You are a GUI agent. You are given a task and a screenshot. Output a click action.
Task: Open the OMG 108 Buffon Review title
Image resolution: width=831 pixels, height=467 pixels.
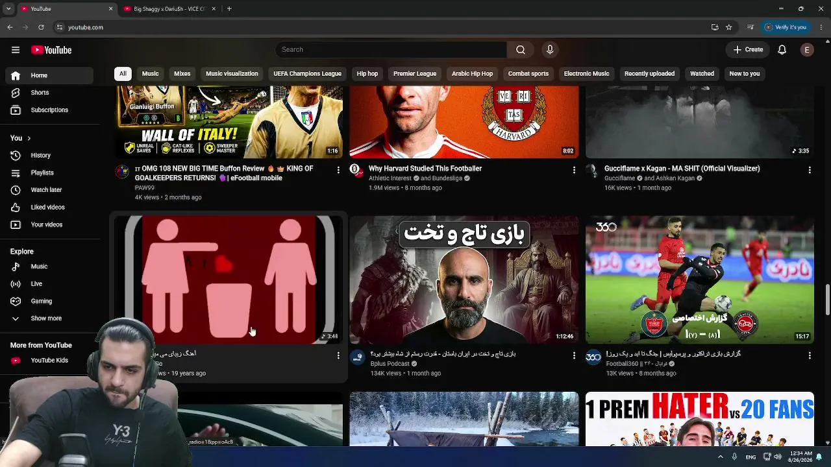[224, 173]
